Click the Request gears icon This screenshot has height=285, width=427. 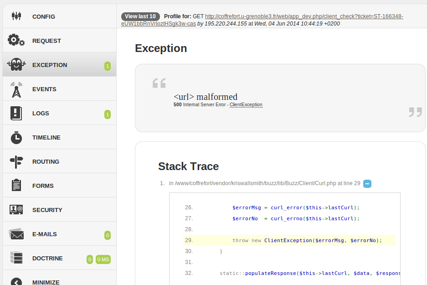(16, 40)
